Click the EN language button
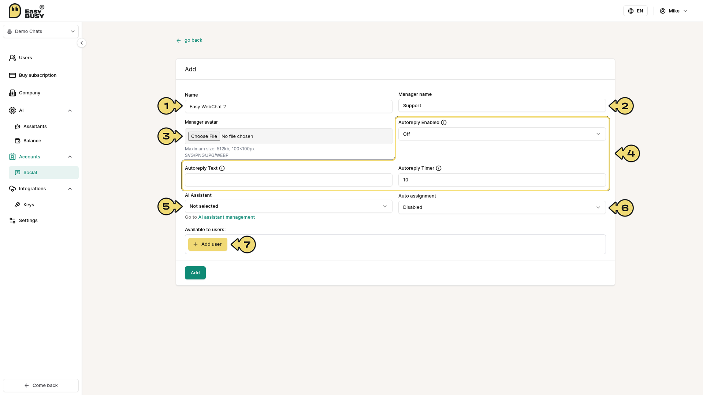The height and width of the screenshot is (395, 703). 635,11
